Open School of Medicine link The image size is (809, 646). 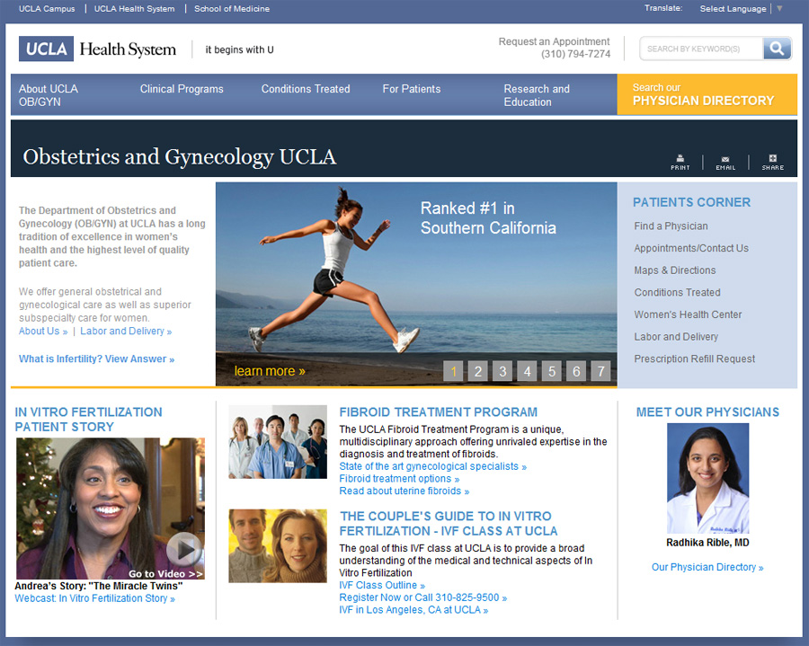pos(232,9)
